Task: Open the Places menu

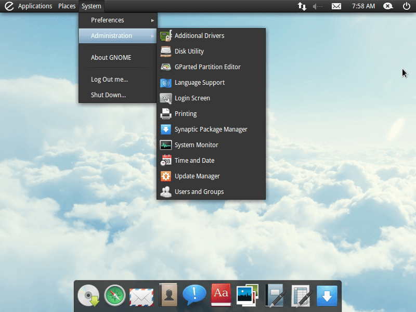Action: coord(67,6)
